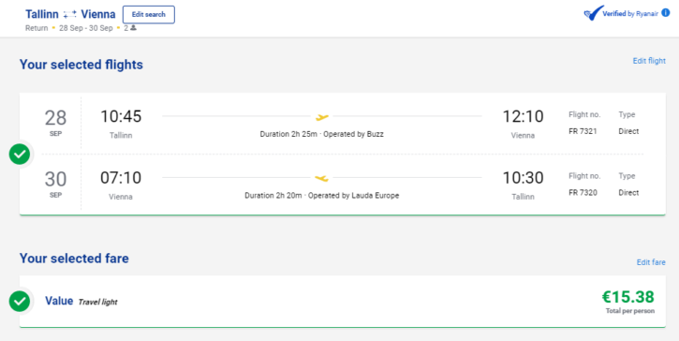Screen dimensions: 679x341
Task: Click the Value Travel light fare label
Action: click(81, 301)
